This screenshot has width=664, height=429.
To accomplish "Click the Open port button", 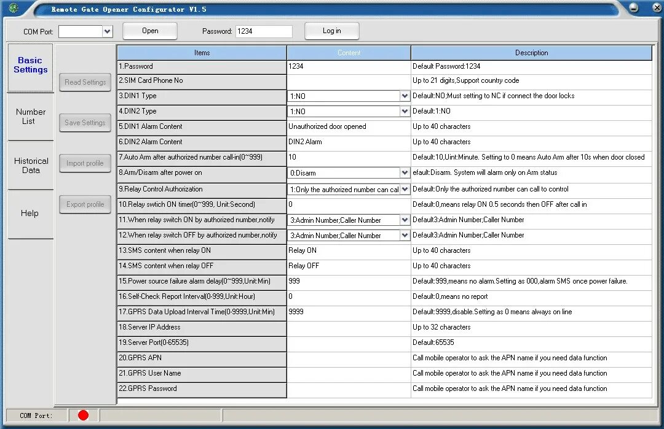I will [x=150, y=31].
